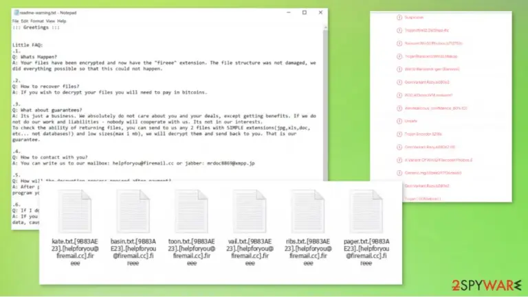
Task: Select the vail.txt encrypted file icon
Action: pos(250,211)
